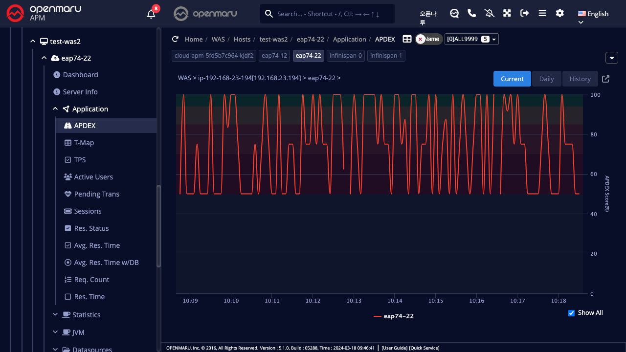
Task: Open the [0]ALL9999 group dropdown
Action: 471,39
